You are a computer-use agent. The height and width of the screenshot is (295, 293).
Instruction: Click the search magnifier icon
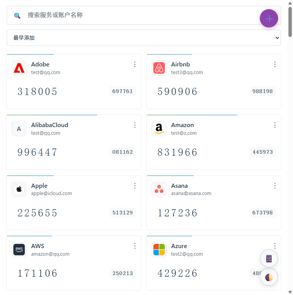(x=17, y=16)
